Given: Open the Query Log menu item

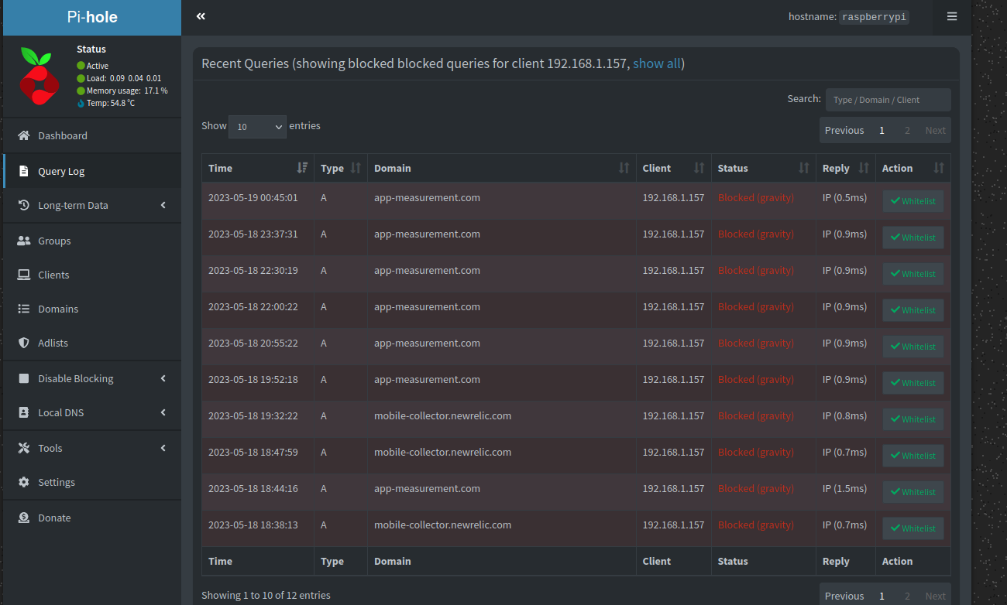Looking at the screenshot, I should coord(92,171).
